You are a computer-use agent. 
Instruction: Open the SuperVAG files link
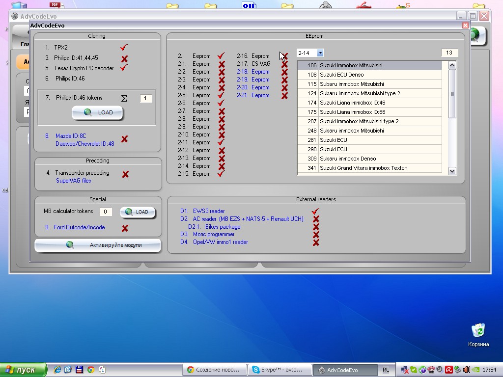[x=74, y=181]
